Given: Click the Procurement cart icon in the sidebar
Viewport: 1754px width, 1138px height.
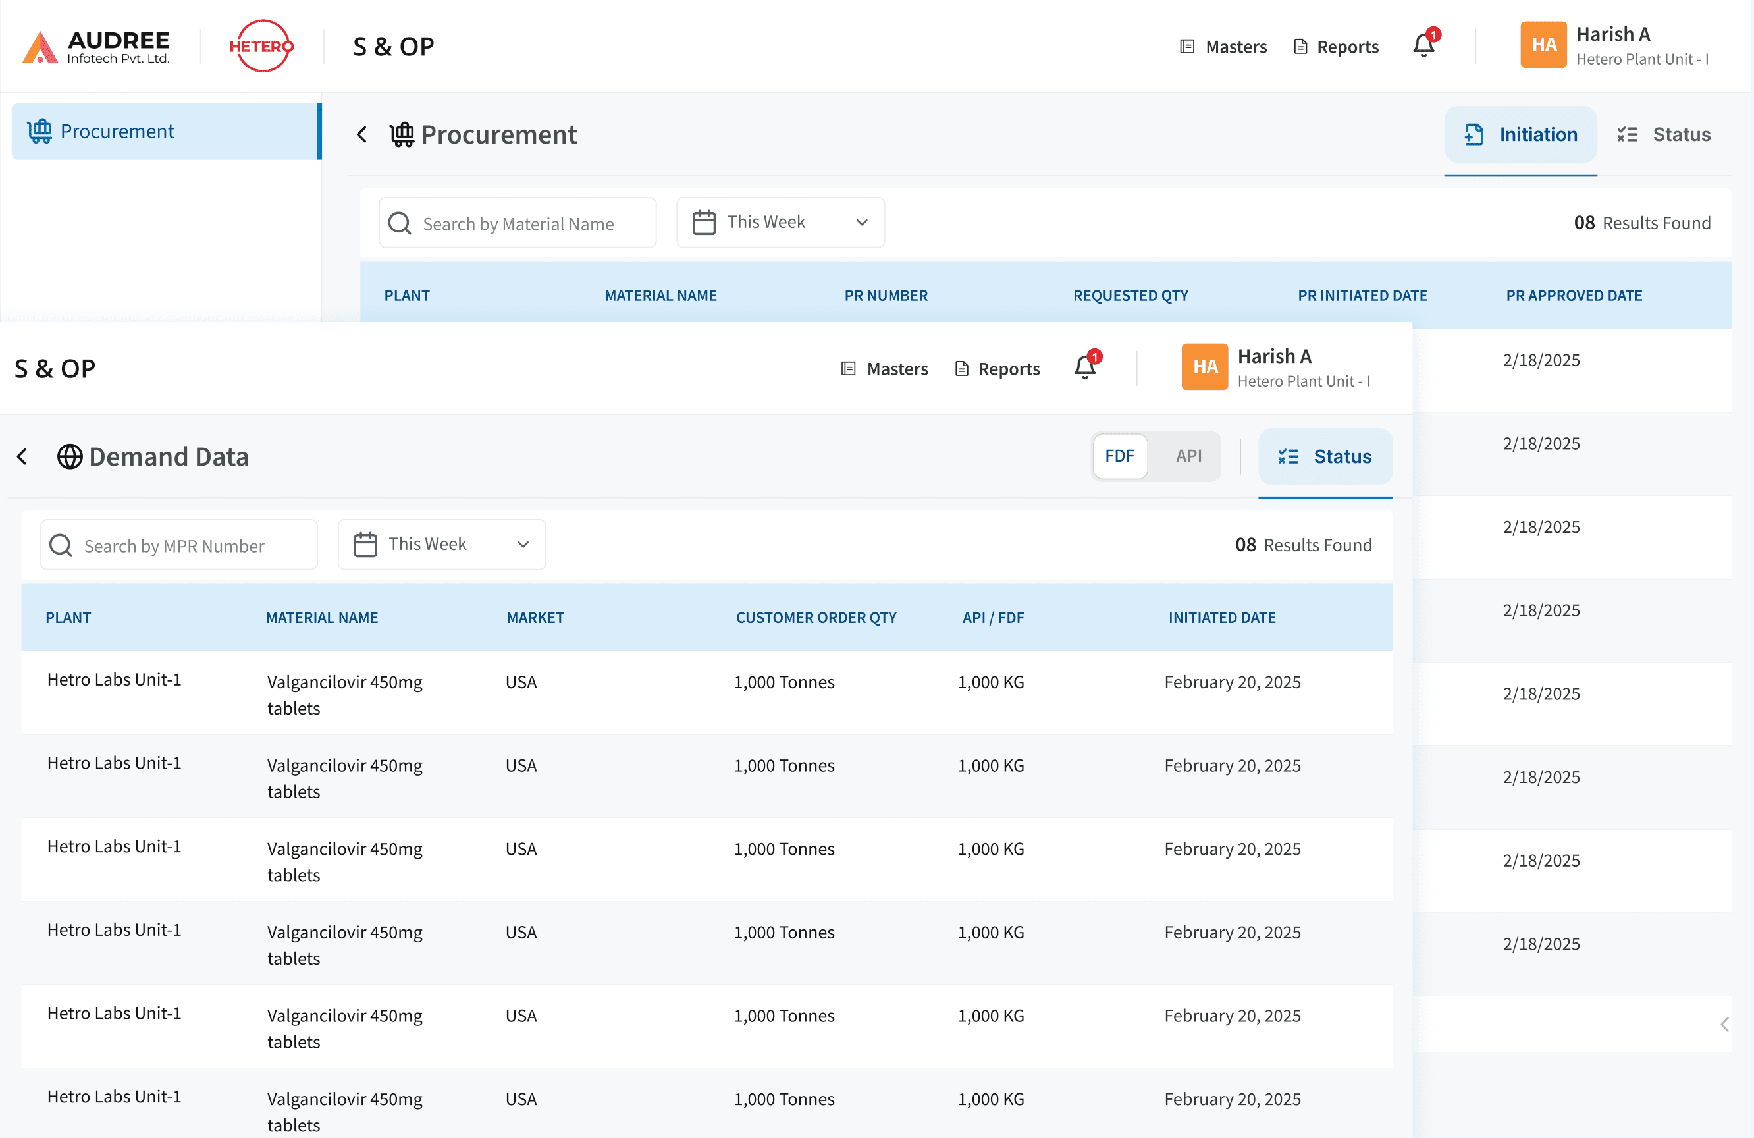Looking at the screenshot, I should tap(40, 130).
